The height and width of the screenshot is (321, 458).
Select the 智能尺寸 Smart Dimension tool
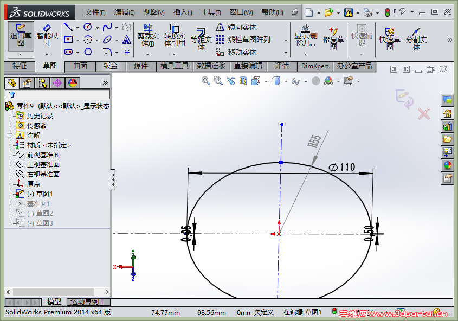click(x=47, y=35)
